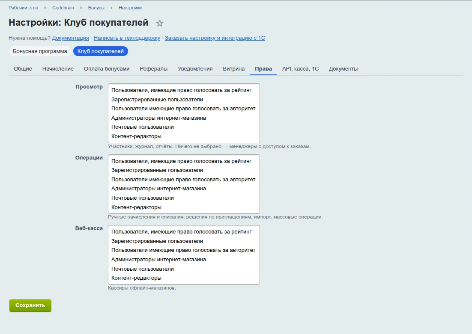The image size is (472, 334).
Task: Select the Права tab
Action: 263,68
